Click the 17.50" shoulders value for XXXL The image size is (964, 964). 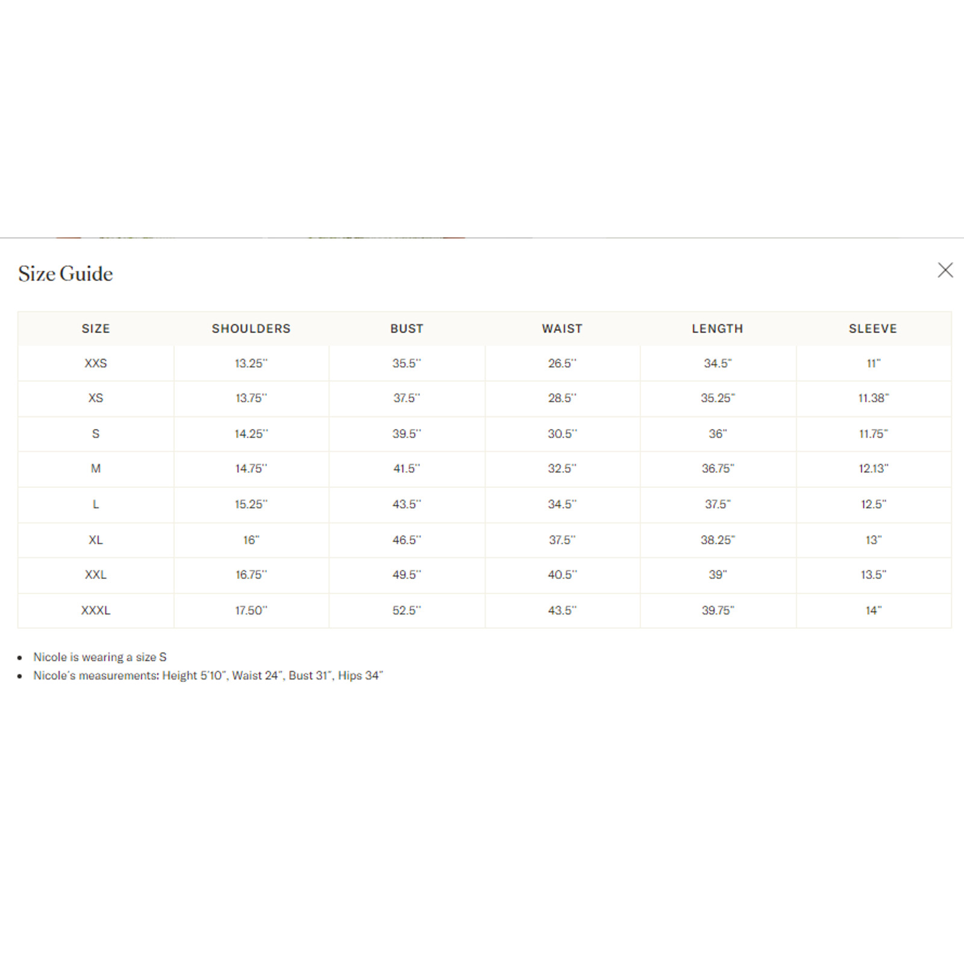tap(251, 610)
